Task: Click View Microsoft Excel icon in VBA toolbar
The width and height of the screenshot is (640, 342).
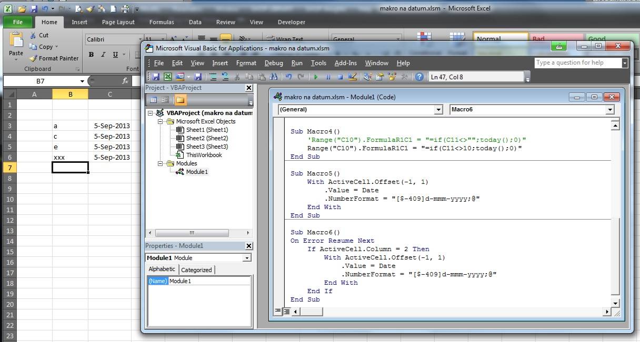Action: pos(168,77)
